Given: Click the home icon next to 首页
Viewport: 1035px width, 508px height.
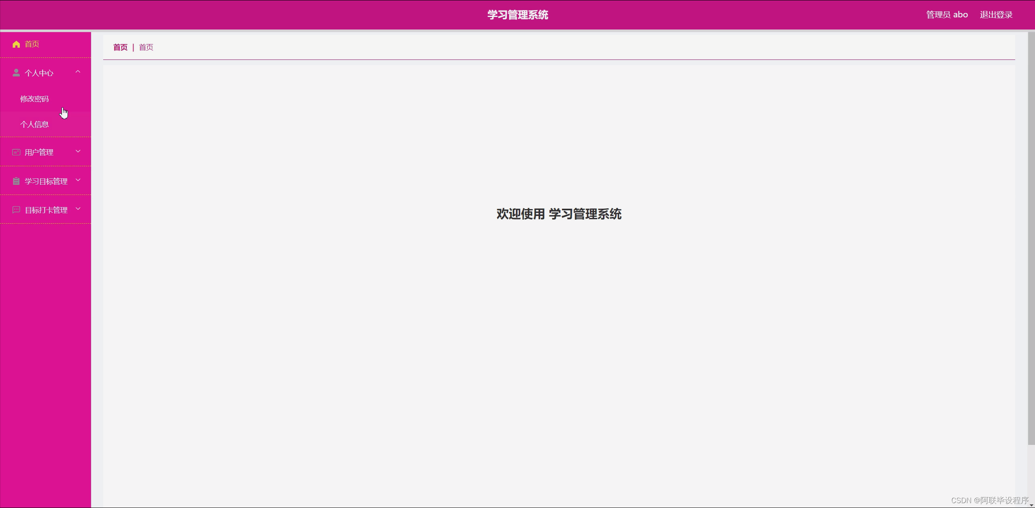Looking at the screenshot, I should pos(16,44).
